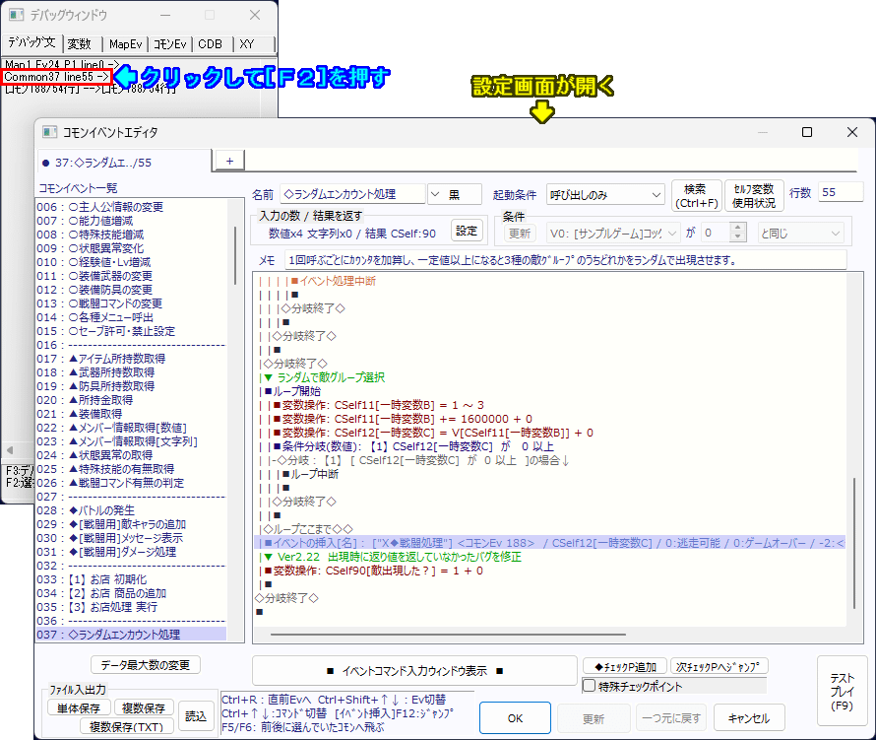Click the 次チェックPへジャンプ button
The image size is (876, 740).
(719, 667)
